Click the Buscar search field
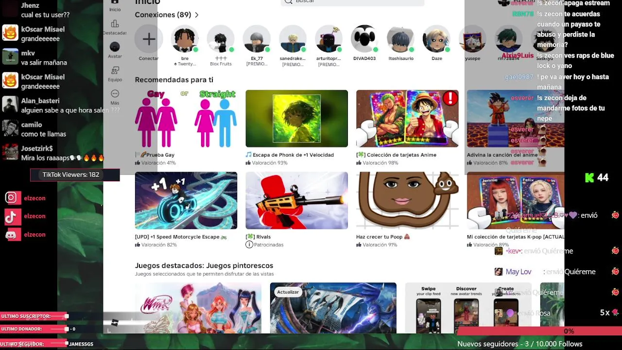Image resolution: width=622 pixels, height=350 pixels. (352, 2)
